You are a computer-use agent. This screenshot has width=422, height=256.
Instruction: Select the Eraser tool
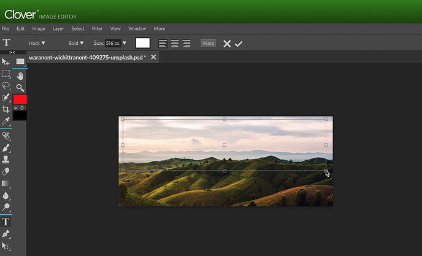[x=6, y=171]
